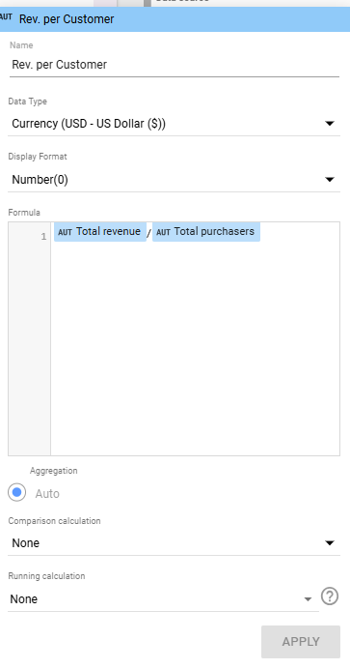Select the Auto aggregation radio button
350x669 pixels.
[x=16, y=492]
